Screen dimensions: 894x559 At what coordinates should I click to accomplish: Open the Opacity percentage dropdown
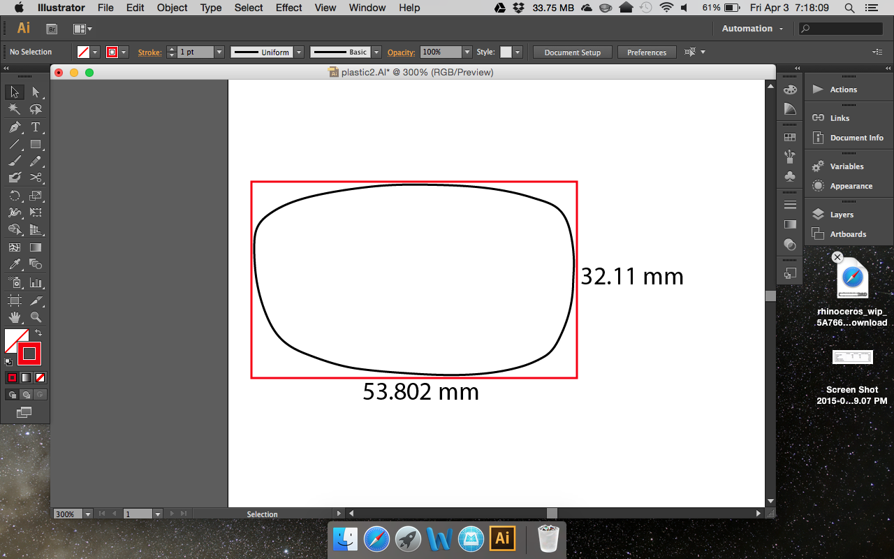(467, 52)
